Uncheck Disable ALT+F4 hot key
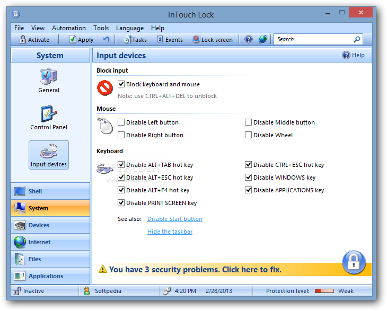The image size is (387, 311). (121, 190)
